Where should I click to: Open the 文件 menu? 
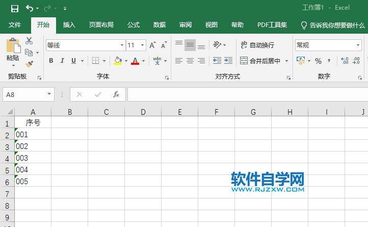coord(15,24)
